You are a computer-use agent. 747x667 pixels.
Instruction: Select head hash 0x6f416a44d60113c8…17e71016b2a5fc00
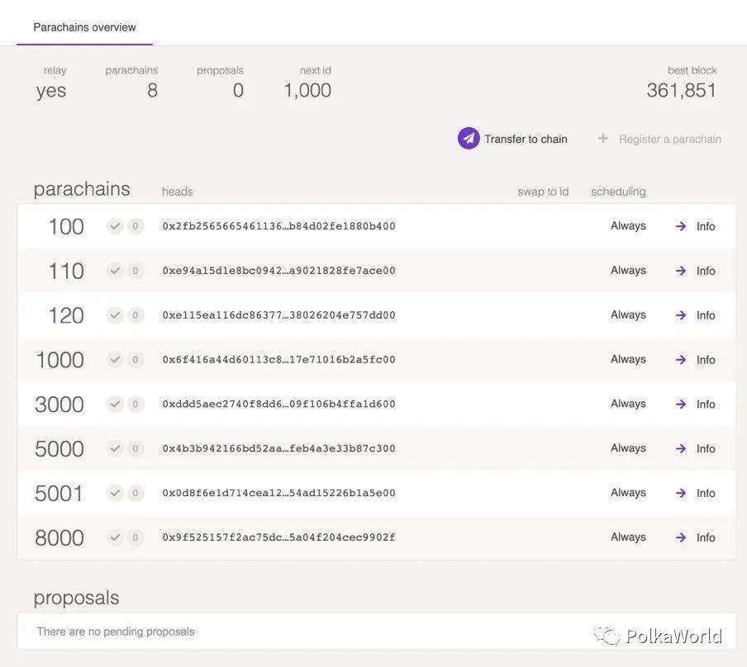pyautogui.click(x=278, y=359)
